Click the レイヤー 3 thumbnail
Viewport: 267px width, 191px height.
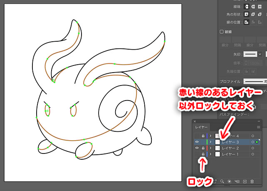(x=218, y=142)
